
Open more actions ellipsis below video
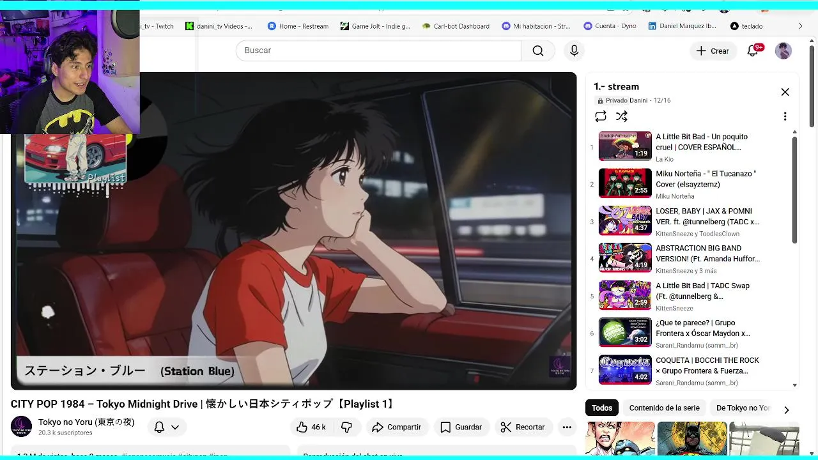pyautogui.click(x=567, y=427)
